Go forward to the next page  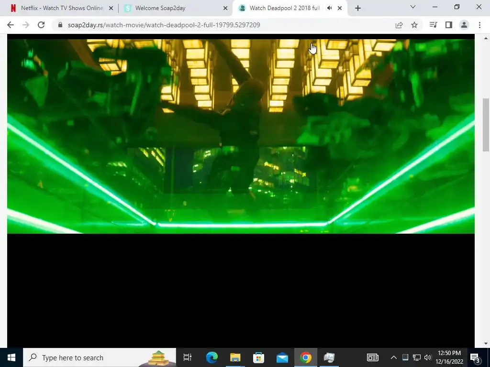26,25
